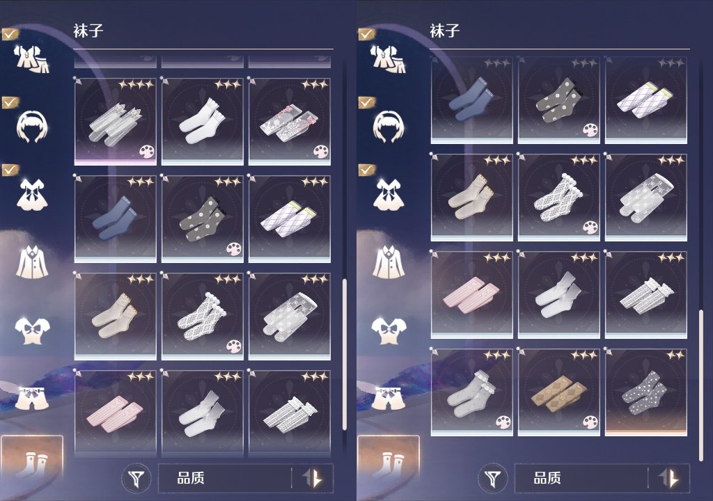Open the 品质 sort dropdown in left panel

pyautogui.click(x=225, y=478)
